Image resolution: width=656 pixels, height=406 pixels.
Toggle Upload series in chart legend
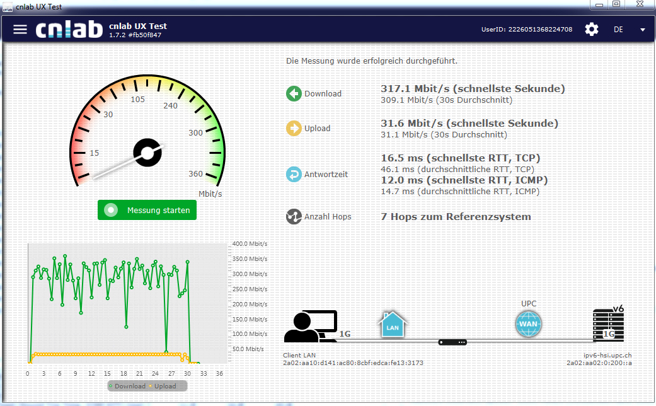pyautogui.click(x=163, y=386)
